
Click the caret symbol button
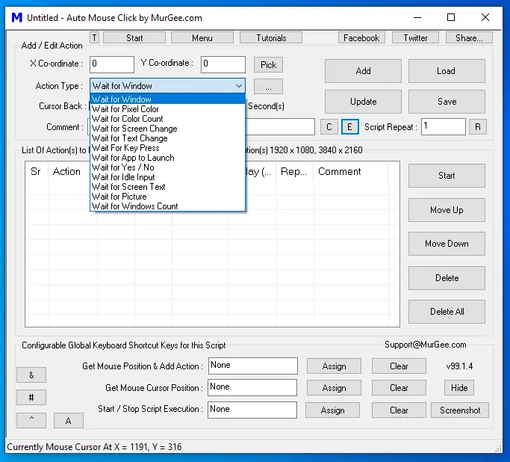click(31, 420)
